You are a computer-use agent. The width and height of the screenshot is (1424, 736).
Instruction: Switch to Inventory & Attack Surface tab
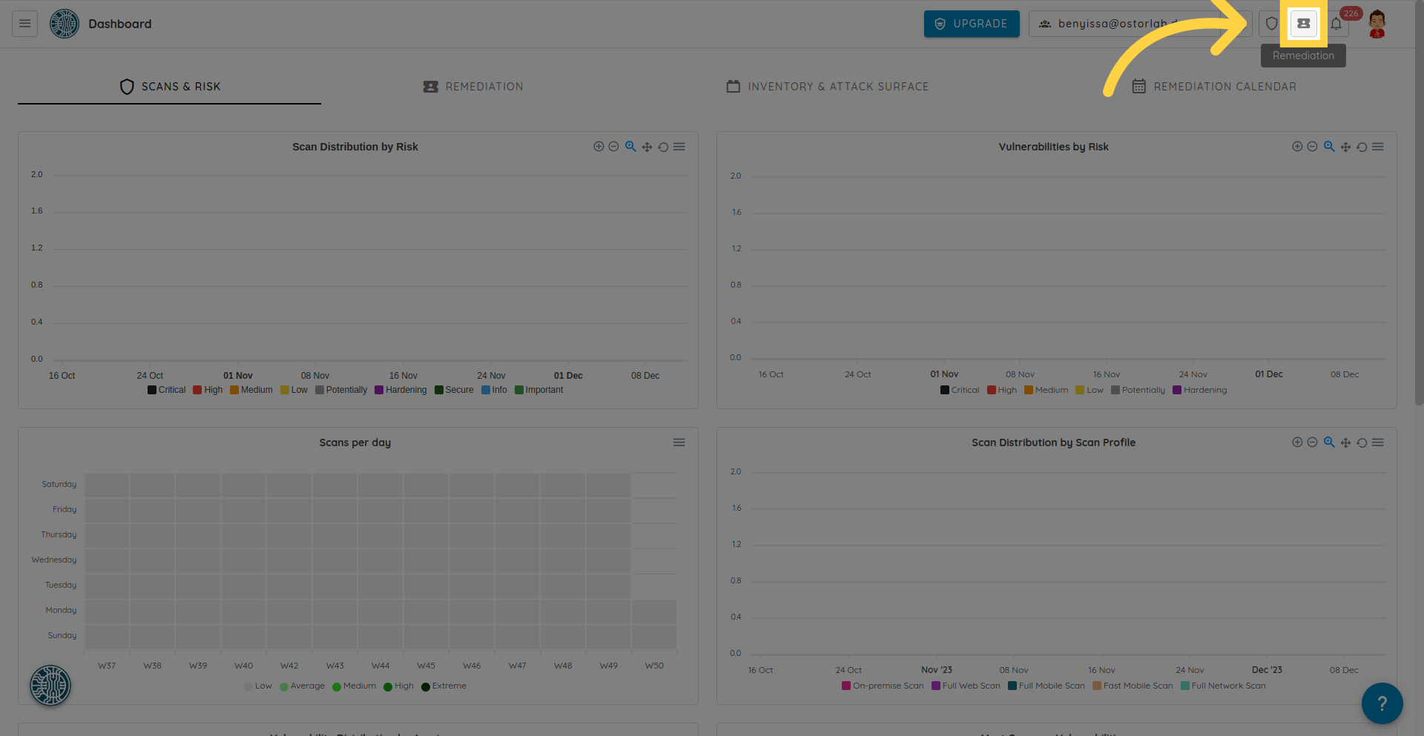pos(827,87)
